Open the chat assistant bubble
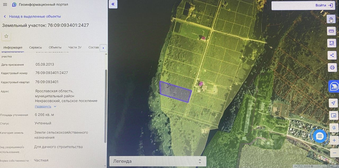 pos(320,136)
